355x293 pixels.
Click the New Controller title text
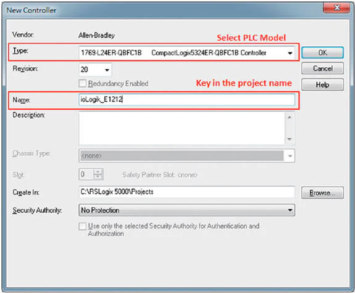coord(31,10)
